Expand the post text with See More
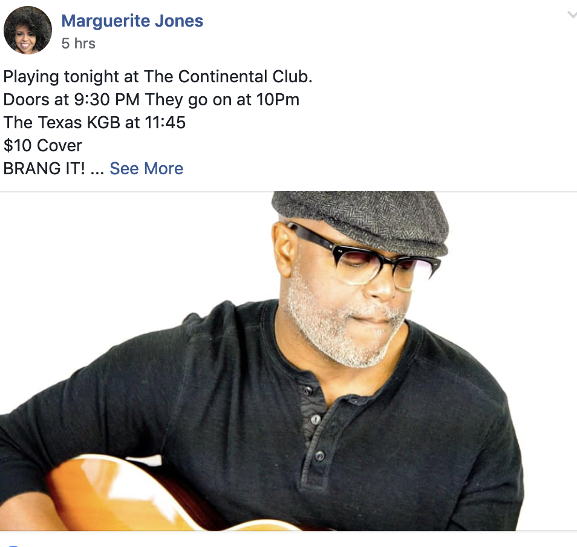 [x=146, y=169]
